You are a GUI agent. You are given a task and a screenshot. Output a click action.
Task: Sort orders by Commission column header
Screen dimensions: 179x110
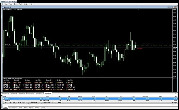pyautogui.click(x=145, y=96)
